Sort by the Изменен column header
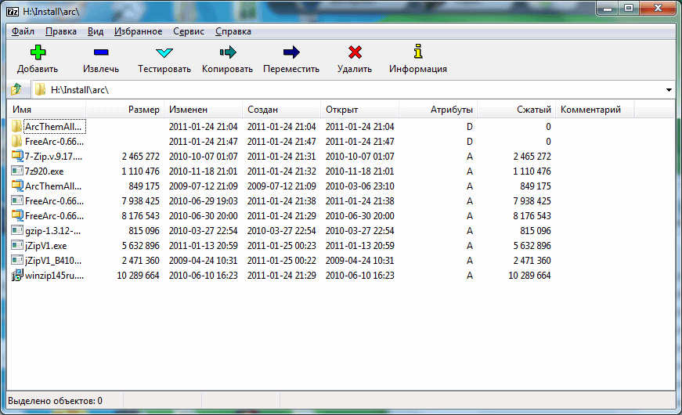 [x=203, y=110]
